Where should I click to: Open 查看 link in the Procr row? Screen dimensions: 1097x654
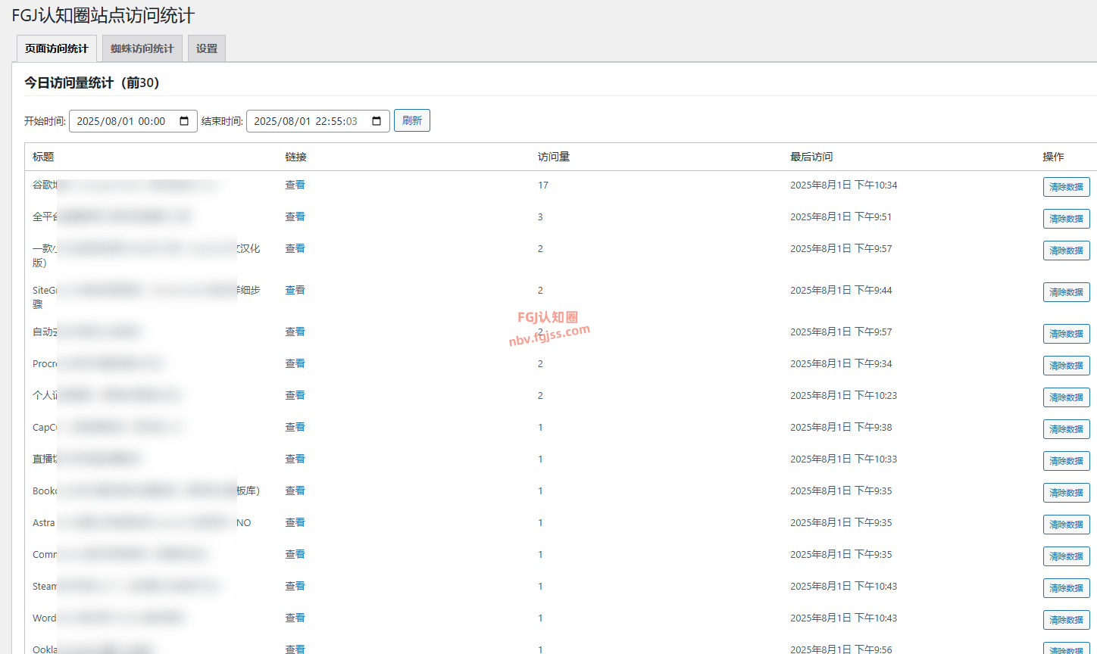click(x=295, y=363)
